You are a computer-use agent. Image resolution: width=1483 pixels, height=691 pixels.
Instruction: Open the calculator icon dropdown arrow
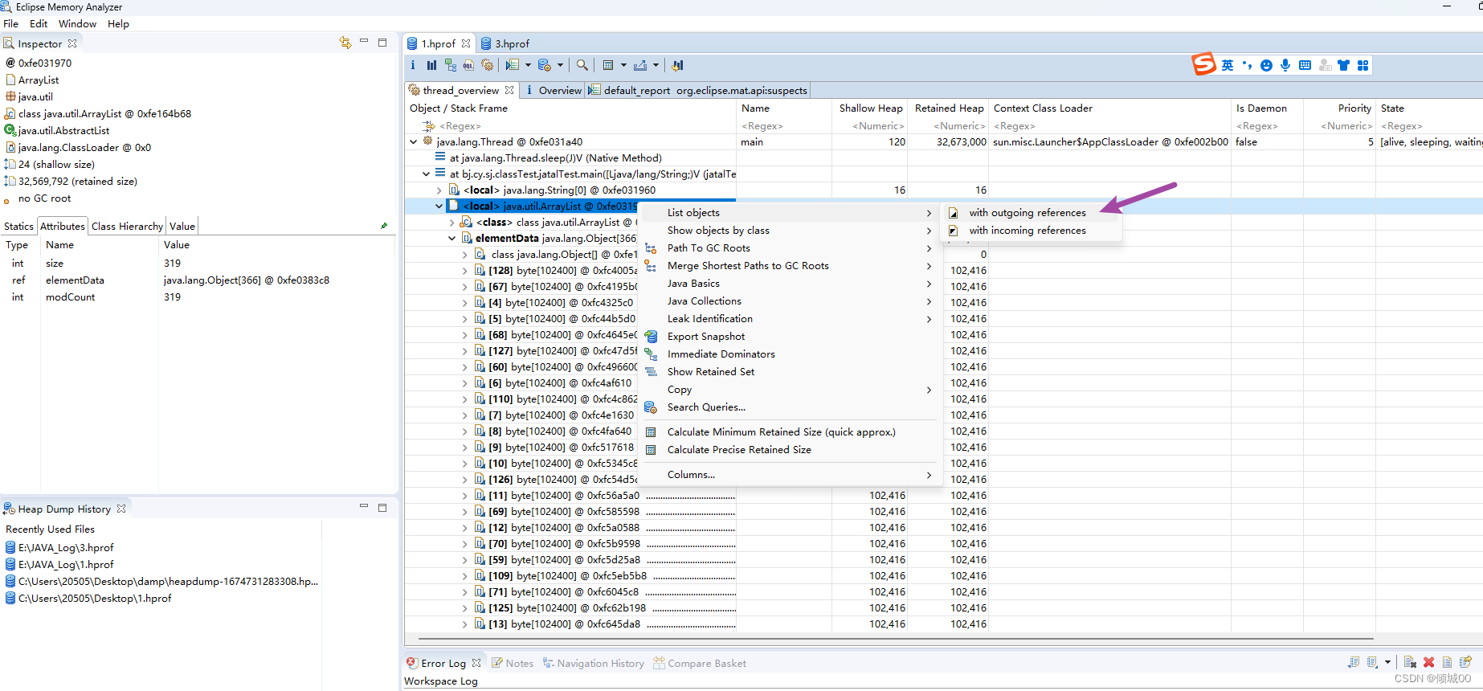pos(623,65)
